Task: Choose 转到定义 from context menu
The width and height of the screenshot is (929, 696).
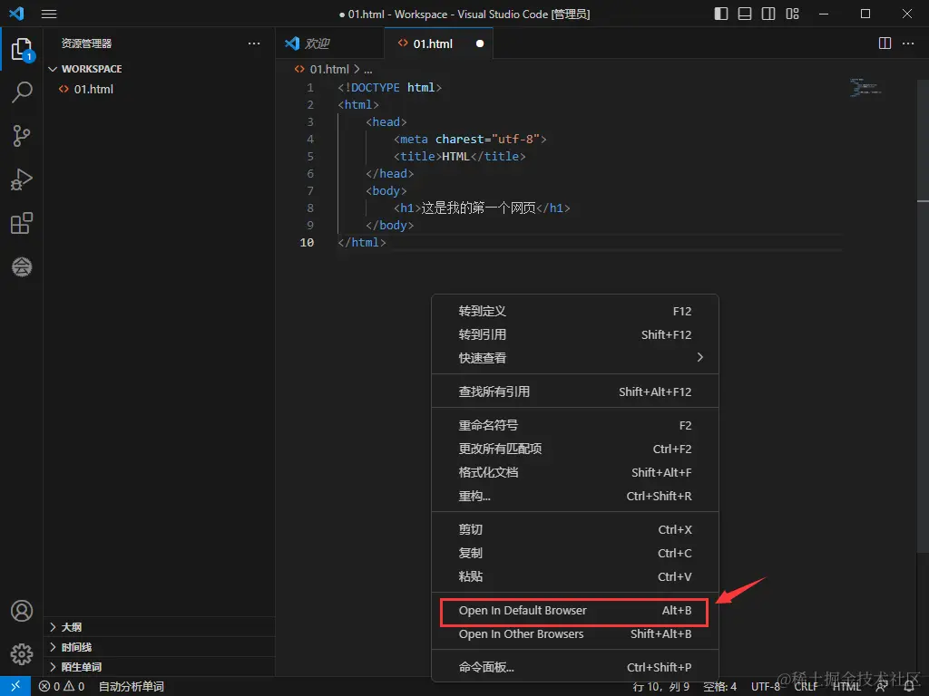Action: click(574, 312)
